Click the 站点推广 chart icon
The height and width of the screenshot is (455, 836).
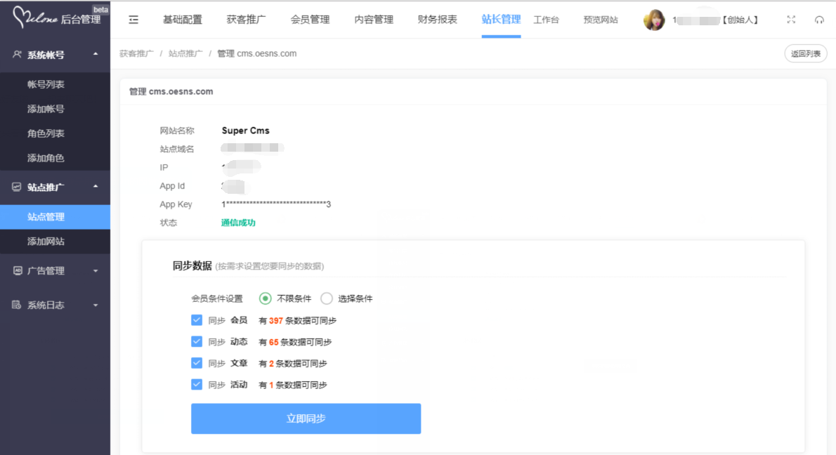18,187
